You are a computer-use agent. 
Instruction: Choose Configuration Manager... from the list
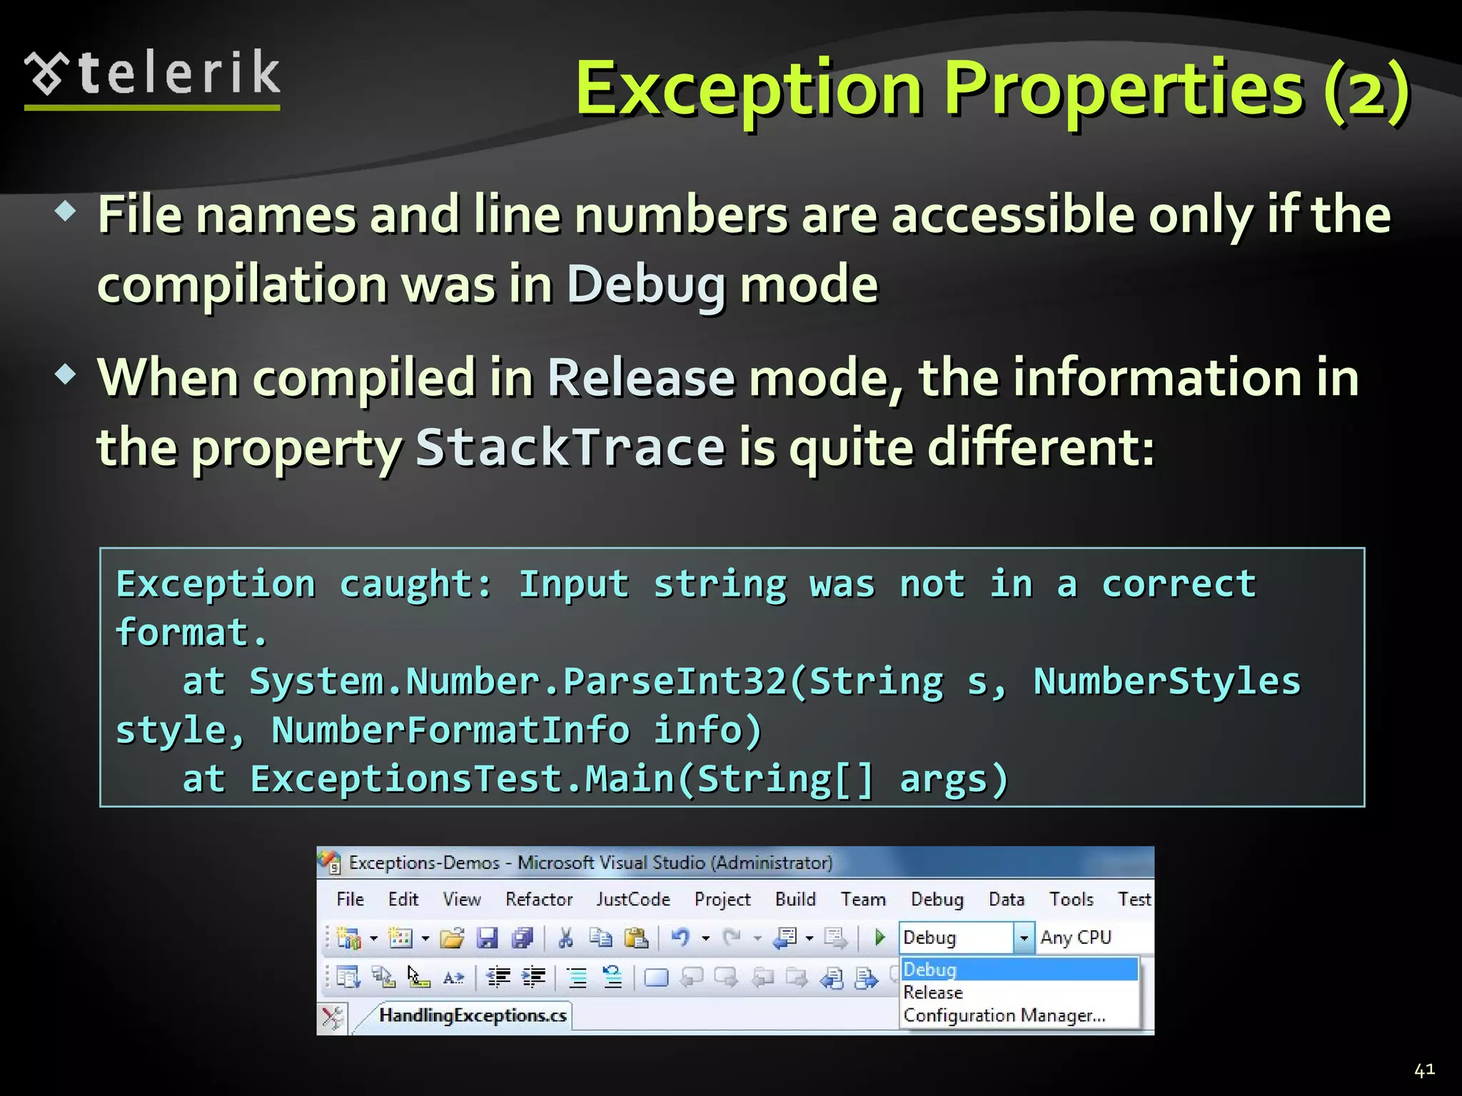(x=1004, y=1015)
